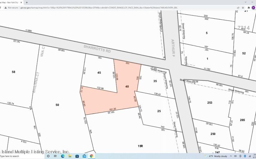Select tax lot 5 on the map
Screen dimensions: 256x159
(207, 33)
